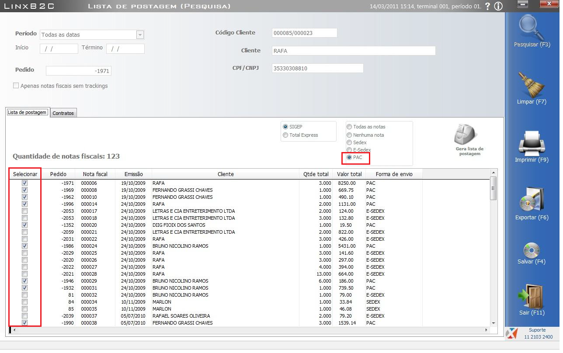This screenshot has width=563, height=353.
Task: Click the Salvar (F4) disc icon
Action: point(532,250)
